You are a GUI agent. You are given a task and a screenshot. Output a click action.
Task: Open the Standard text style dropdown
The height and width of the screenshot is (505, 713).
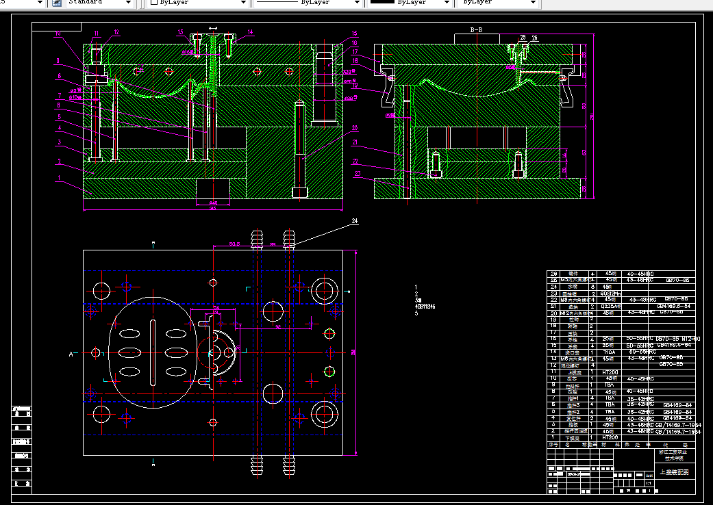tap(128, 2)
